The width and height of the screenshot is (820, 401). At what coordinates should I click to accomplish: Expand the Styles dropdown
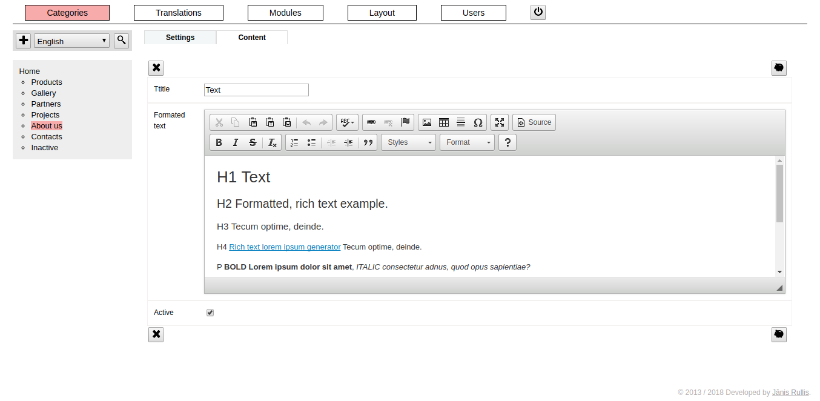click(408, 142)
